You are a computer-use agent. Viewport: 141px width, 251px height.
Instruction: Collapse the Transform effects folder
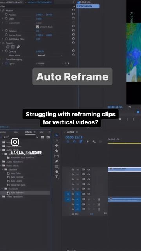coord(2,189)
